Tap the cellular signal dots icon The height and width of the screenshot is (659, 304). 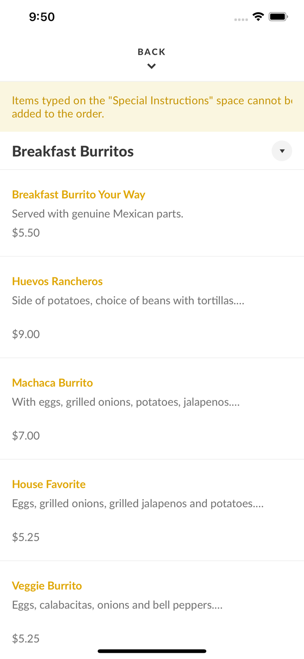coord(241,18)
